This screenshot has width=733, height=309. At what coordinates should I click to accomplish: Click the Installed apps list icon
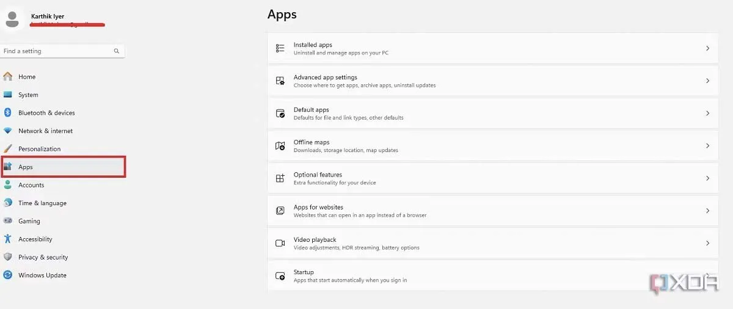(x=280, y=48)
